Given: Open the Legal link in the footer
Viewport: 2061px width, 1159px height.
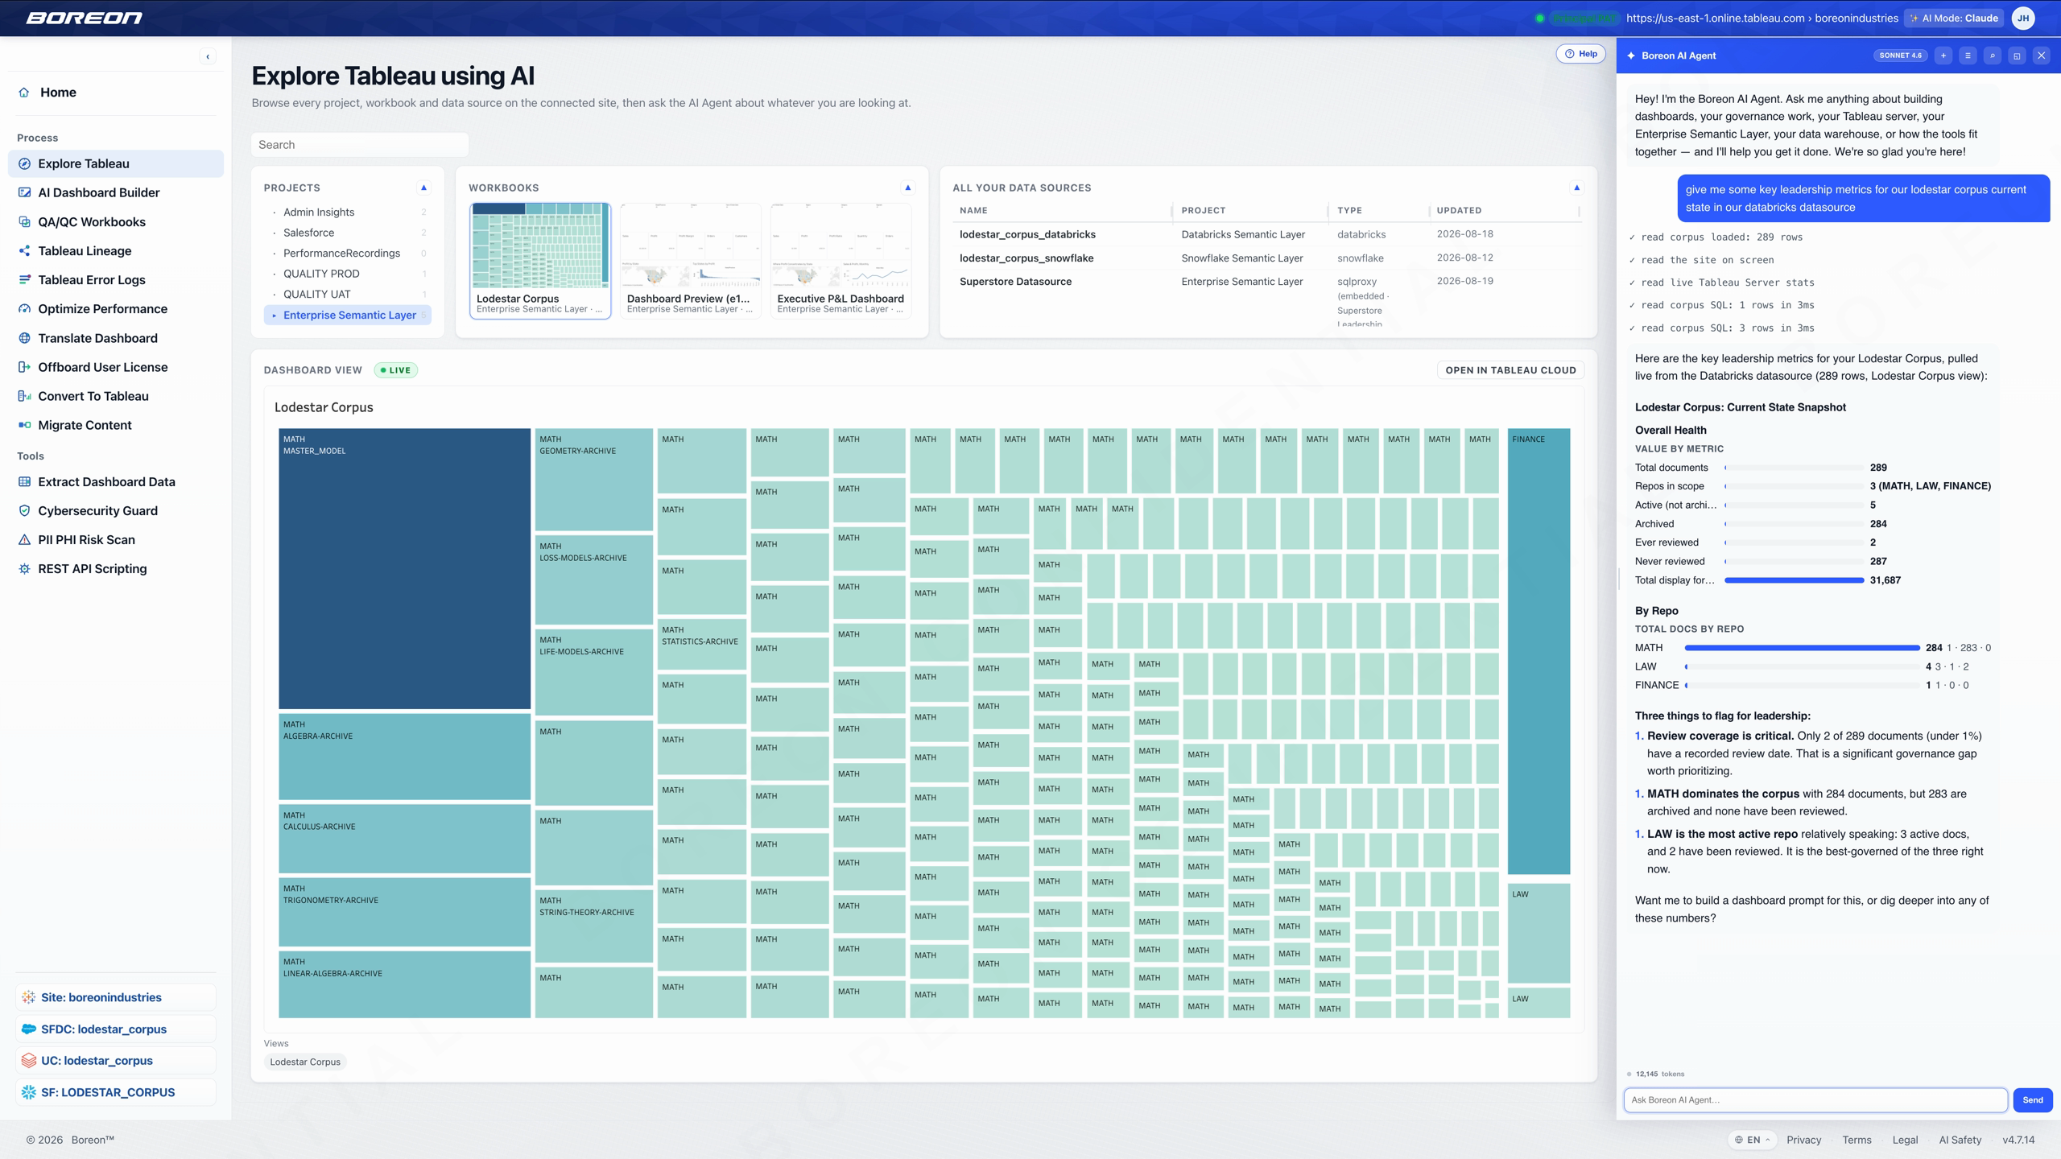Looking at the screenshot, I should click(x=1905, y=1140).
